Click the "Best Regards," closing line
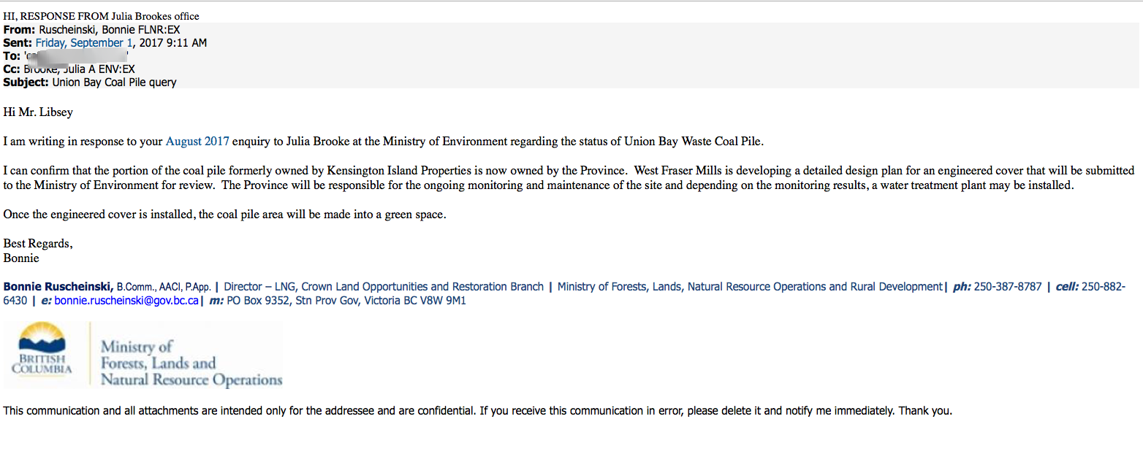The width and height of the screenshot is (1143, 454). coord(38,243)
